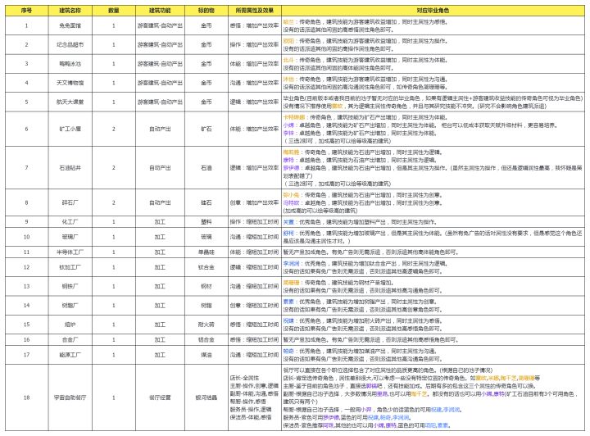Select 操作：缩短加工时间 in the 化工厂 row
This screenshot has width=590, height=436.
click(x=255, y=222)
